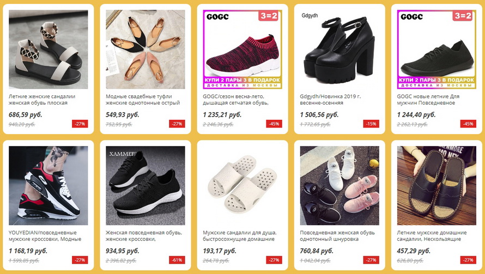Open the beige ankle-strap sandals product image
The height and width of the screenshot is (274, 485).
click(x=48, y=50)
